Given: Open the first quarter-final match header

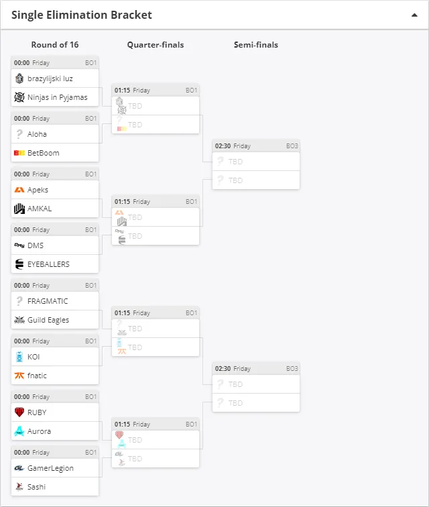Looking at the screenshot, I should tap(156, 91).
